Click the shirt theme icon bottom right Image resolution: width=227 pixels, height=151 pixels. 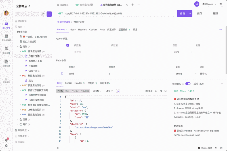(216, 148)
